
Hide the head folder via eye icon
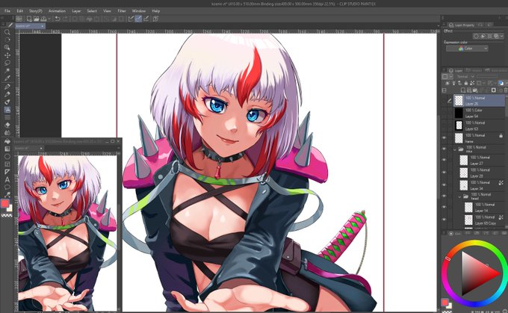(444, 196)
